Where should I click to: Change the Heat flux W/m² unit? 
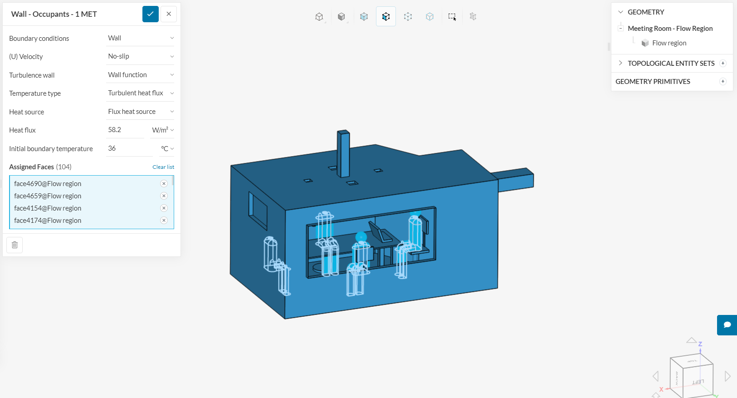(163, 130)
